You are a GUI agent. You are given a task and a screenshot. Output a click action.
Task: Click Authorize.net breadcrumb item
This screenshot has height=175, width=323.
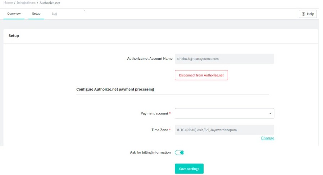50,3
